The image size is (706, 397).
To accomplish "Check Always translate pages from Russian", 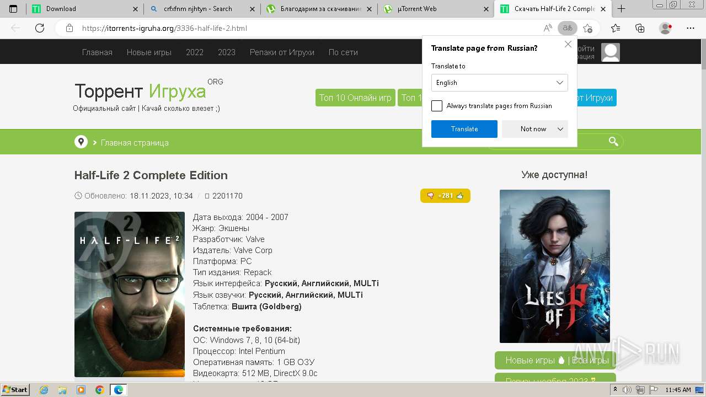I will pyautogui.click(x=437, y=106).
